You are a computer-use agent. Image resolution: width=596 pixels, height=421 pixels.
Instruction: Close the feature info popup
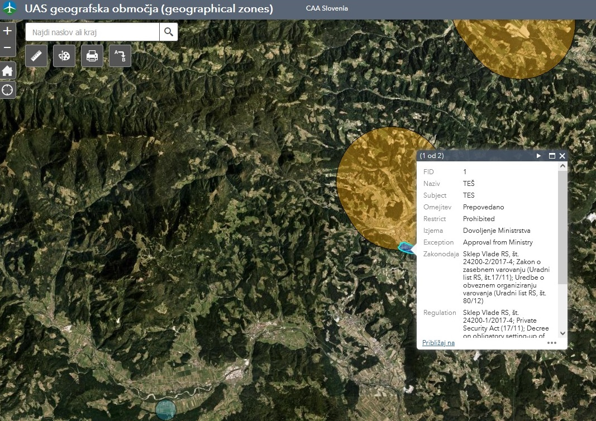point(562,156)
